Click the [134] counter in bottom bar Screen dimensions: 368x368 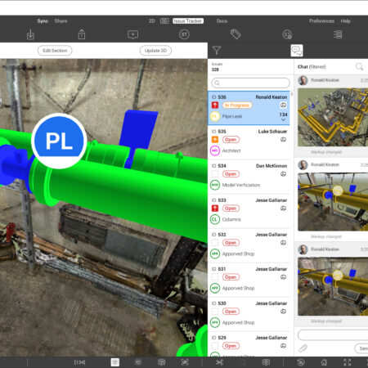80,362
